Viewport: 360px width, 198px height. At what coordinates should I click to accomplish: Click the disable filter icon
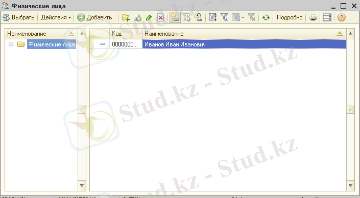pyautogui.click(x=252, y=18)
